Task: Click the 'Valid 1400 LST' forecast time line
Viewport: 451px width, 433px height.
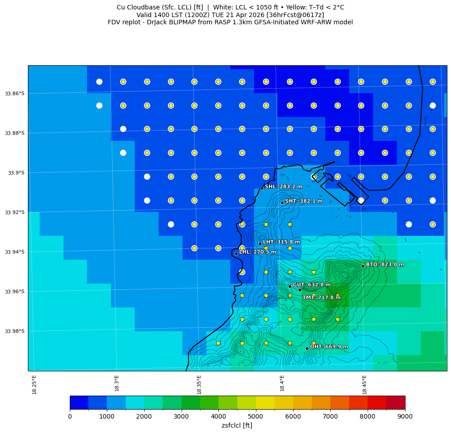Action: point(230,15)
